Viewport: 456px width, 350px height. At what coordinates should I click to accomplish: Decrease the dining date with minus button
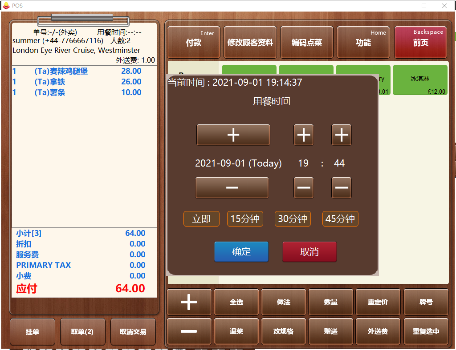coord(232,188)
